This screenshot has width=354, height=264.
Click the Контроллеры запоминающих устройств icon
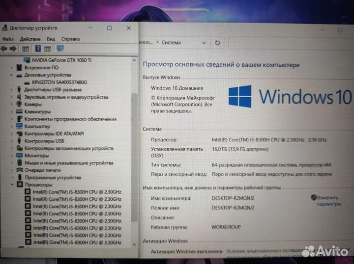[20, 148]
